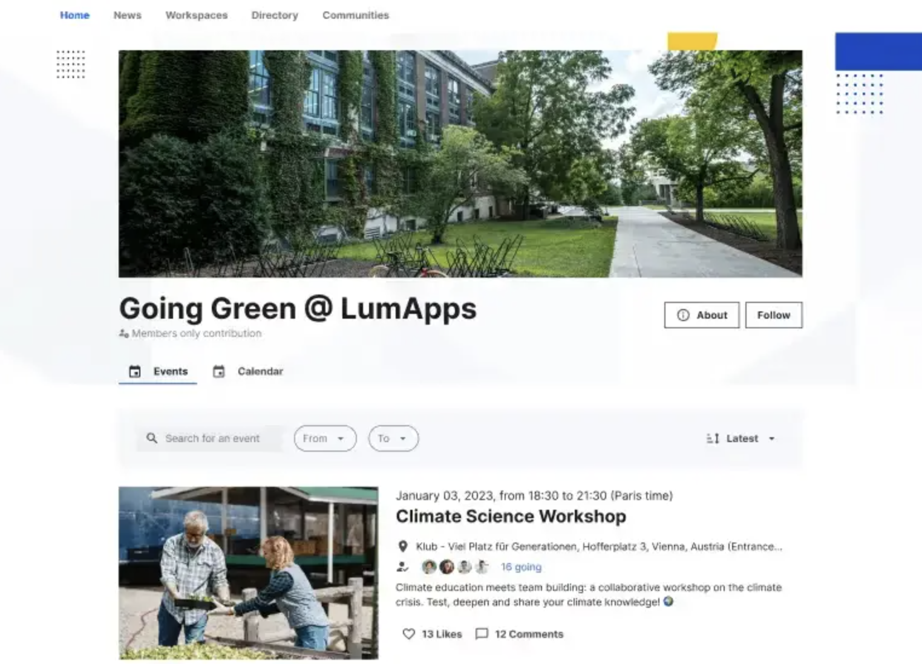Like the event using heart icon
Image resolution: width=922 pixels, height=664 pixels.
[x=409, y=634]
